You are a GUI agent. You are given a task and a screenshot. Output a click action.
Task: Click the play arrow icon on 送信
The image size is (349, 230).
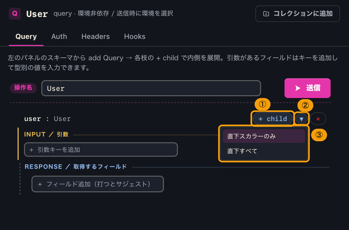[x=298, y=88]
